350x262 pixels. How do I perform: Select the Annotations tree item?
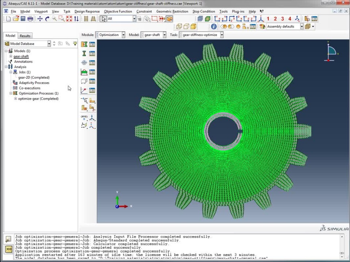(x=23, y=62)
